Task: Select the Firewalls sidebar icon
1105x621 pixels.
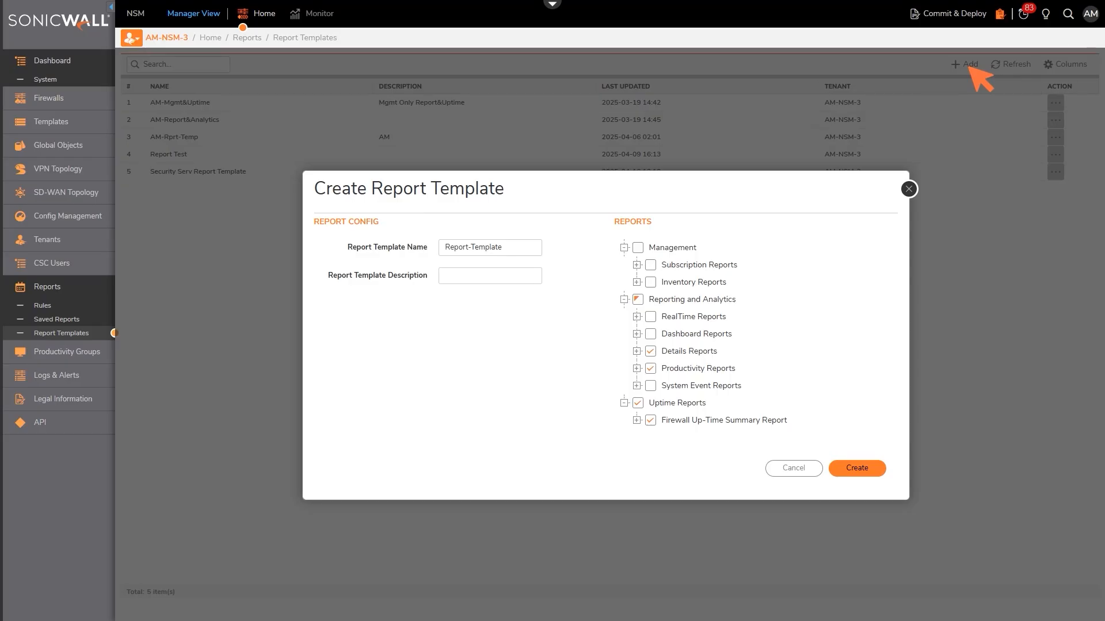Action: (20, 98)
